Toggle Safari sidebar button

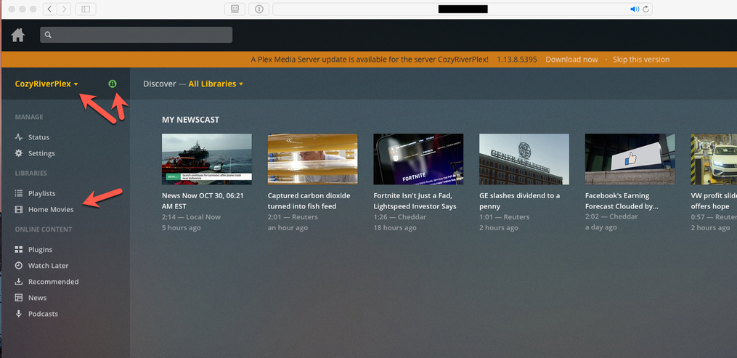pyautogui.click(x=86, y=9)
